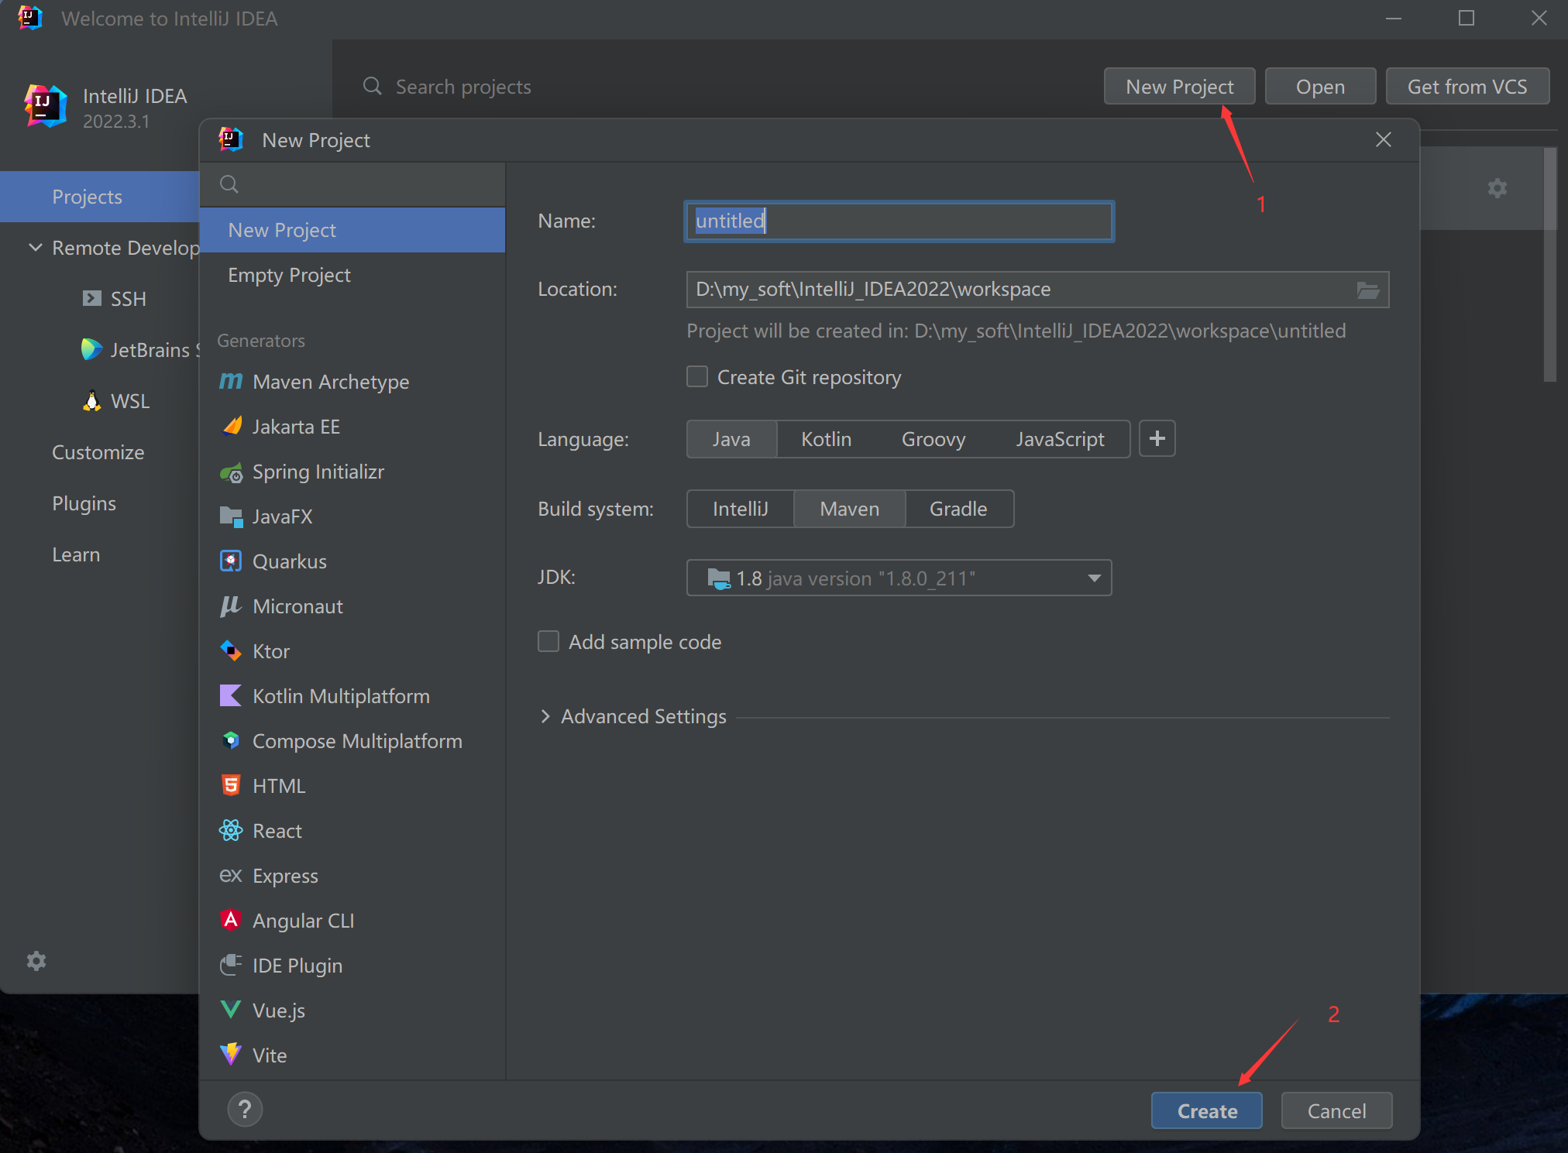Click the Vue.js generator icon

click(231, 1009)
